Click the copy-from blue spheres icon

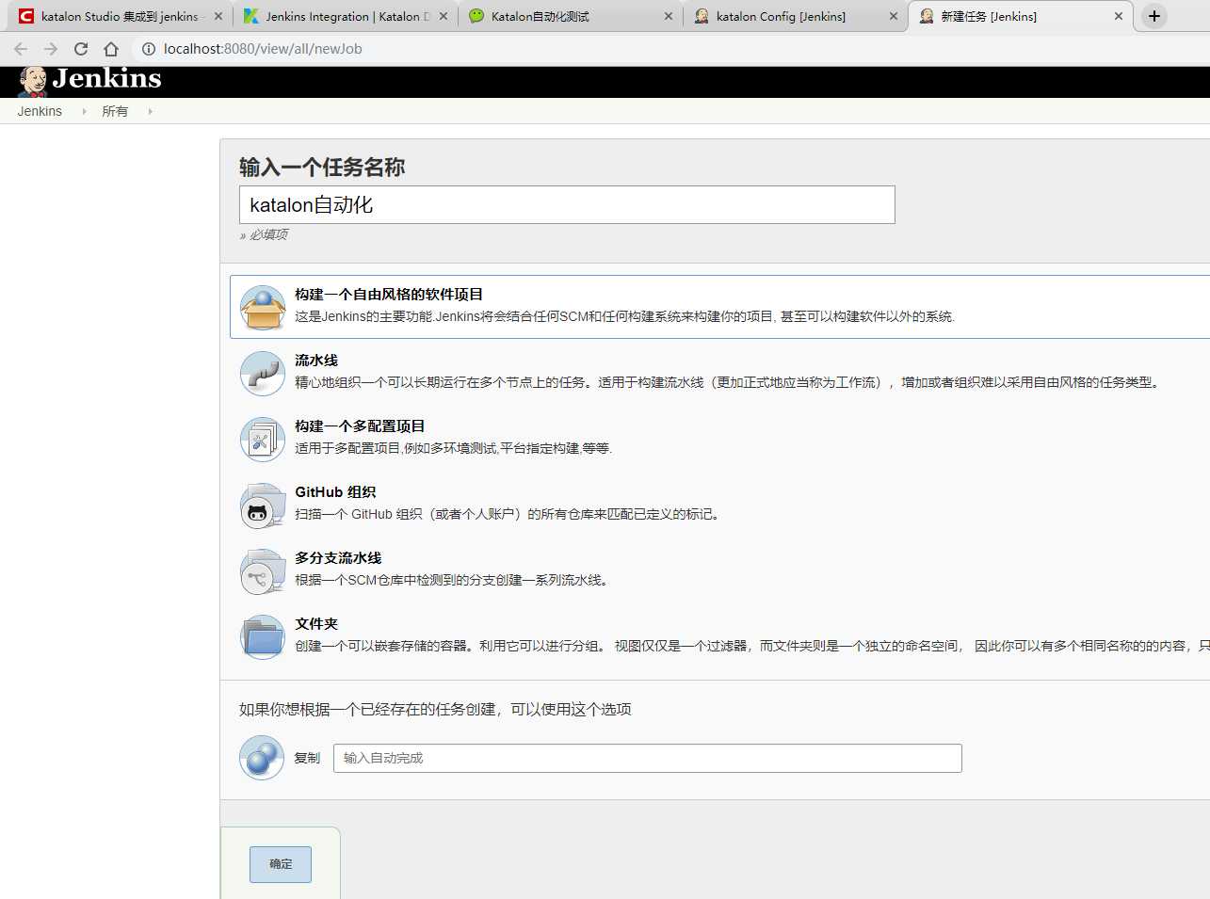(262, 758)
